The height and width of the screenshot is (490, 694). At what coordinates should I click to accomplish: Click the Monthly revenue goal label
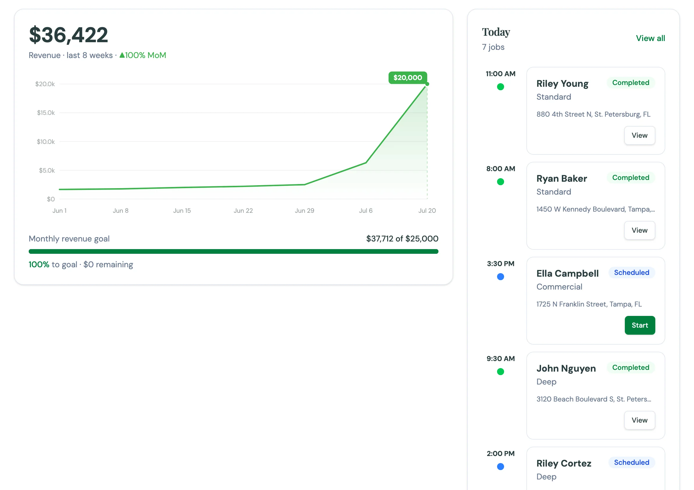pyautogui.click(x=69, y=239)
